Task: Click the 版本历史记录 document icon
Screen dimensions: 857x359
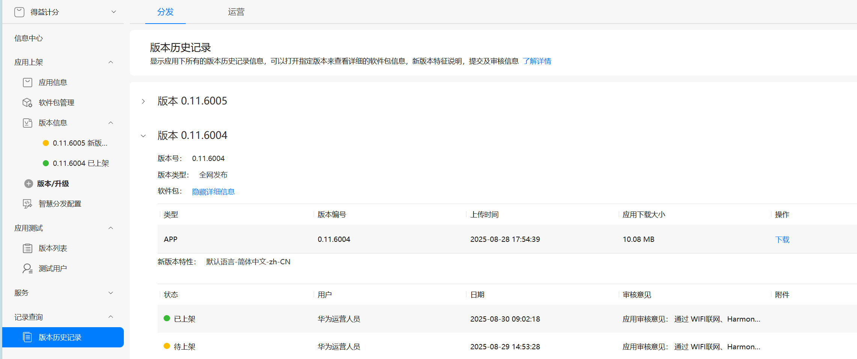Action: [x=27, y=337]
